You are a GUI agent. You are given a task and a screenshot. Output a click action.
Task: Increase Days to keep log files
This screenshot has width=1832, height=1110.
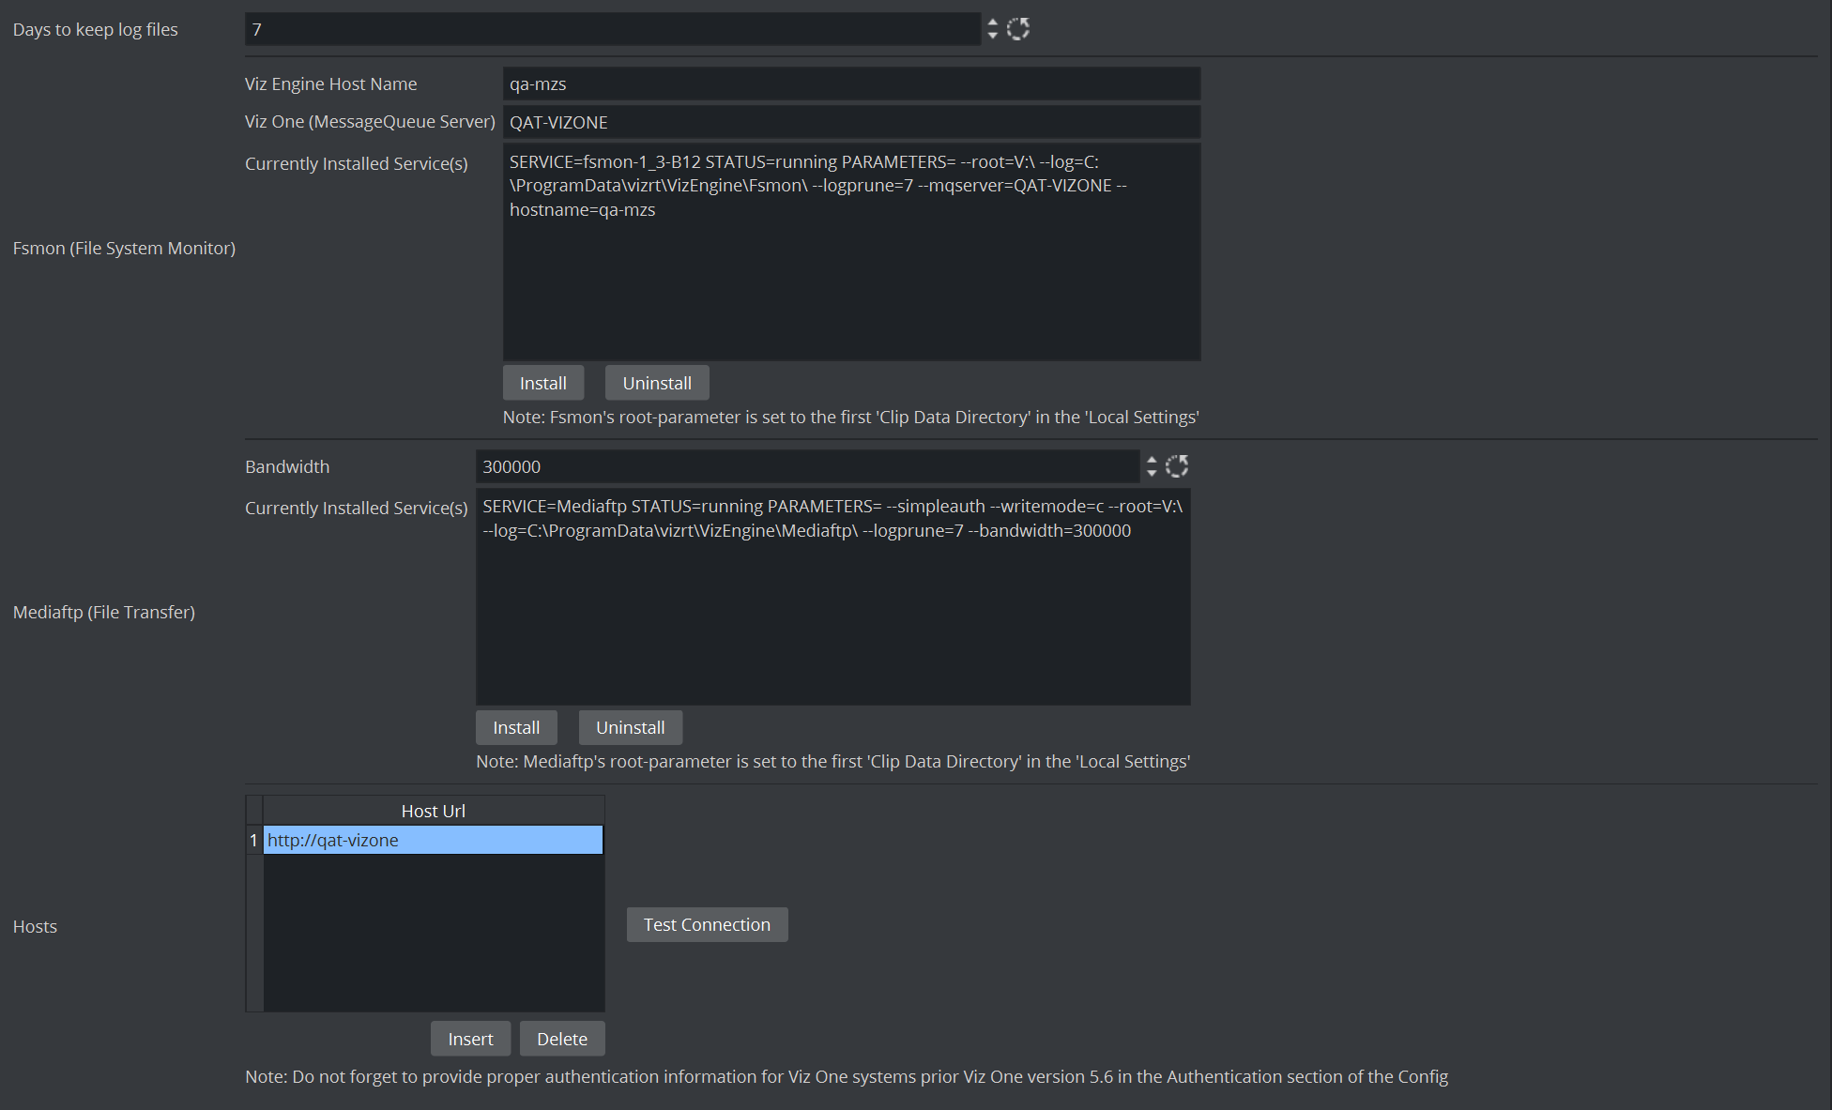(x=992, y=23)
